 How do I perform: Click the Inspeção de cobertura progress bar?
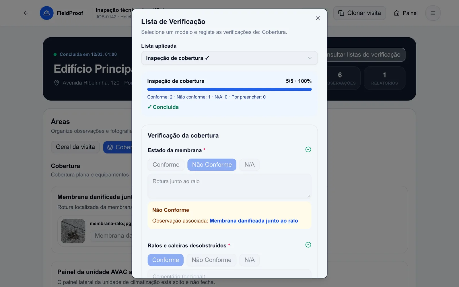[x=229, y=89]
